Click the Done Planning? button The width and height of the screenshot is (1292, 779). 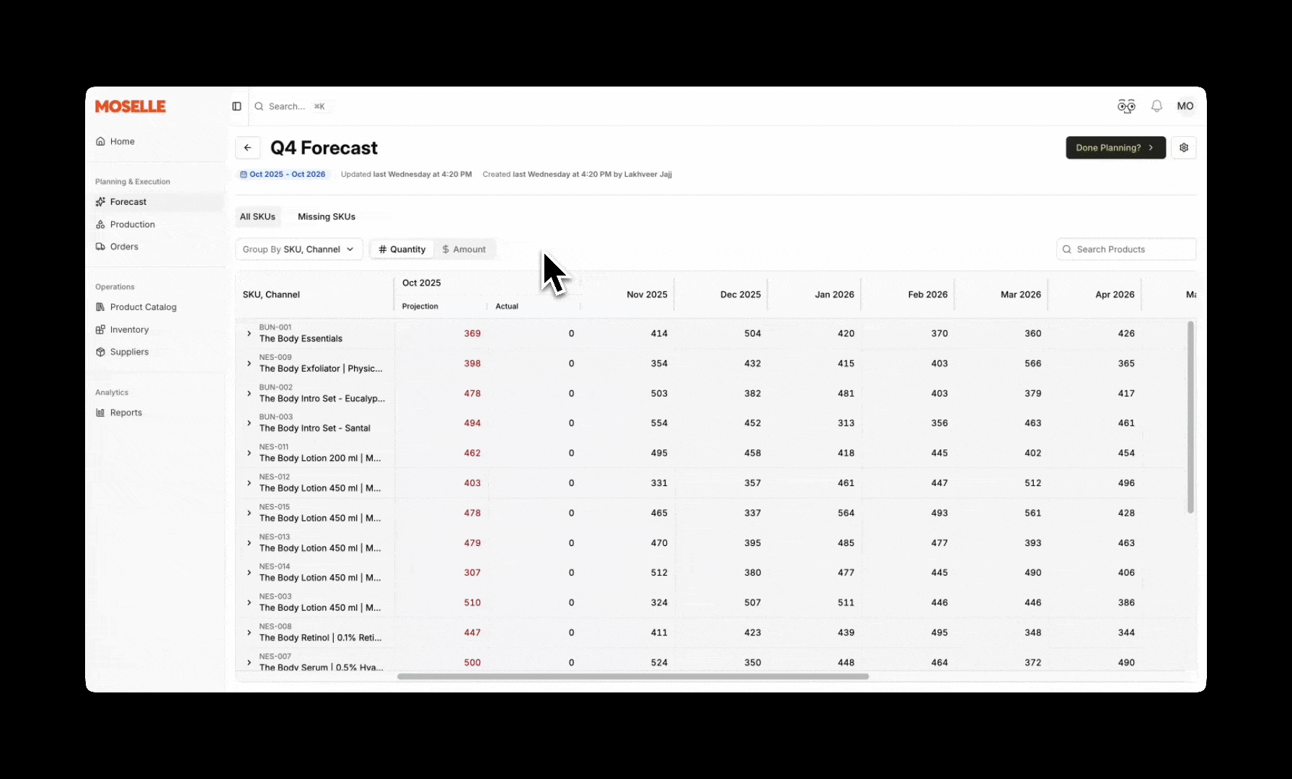tap(1115, 148)
